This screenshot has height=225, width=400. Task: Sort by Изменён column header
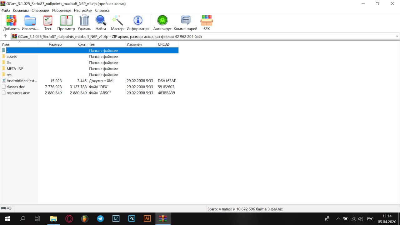pos(141,44)
